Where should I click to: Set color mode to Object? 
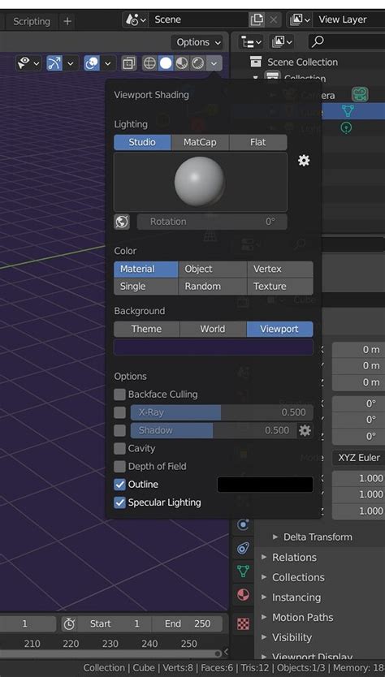[213, 269]
